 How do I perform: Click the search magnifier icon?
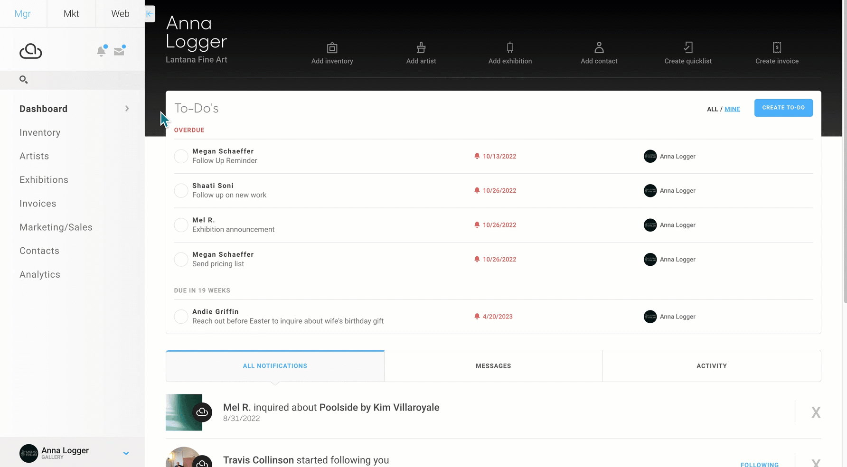point(23,80)
